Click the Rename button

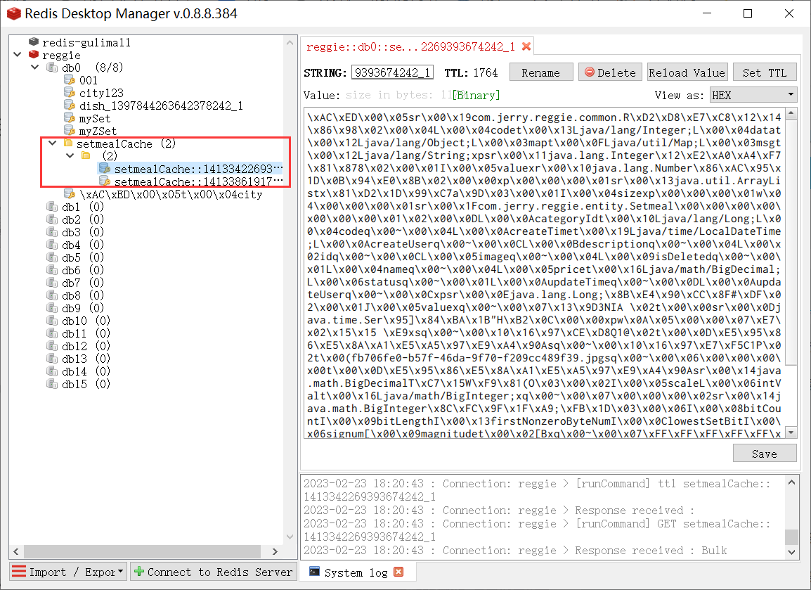(x=541, y=72)
